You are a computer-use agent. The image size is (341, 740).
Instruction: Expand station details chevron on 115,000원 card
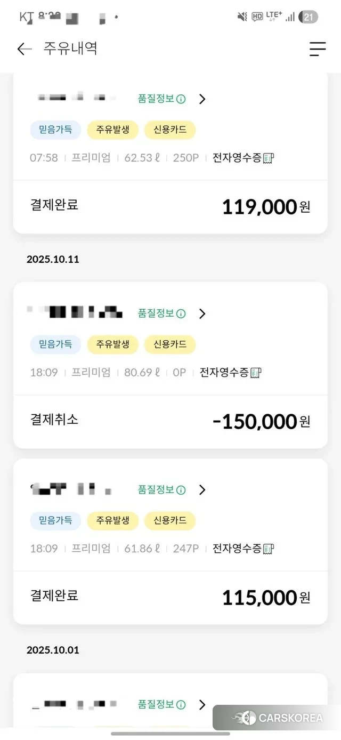202,490
